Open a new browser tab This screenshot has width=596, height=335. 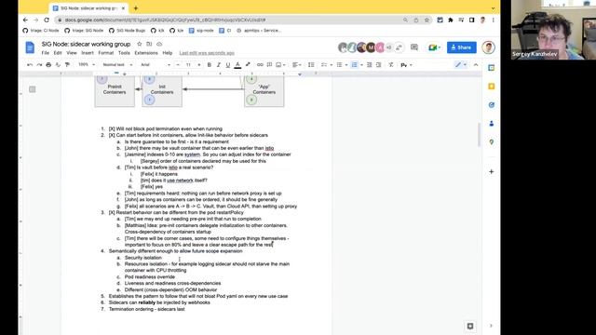click(x=136, y=8)
